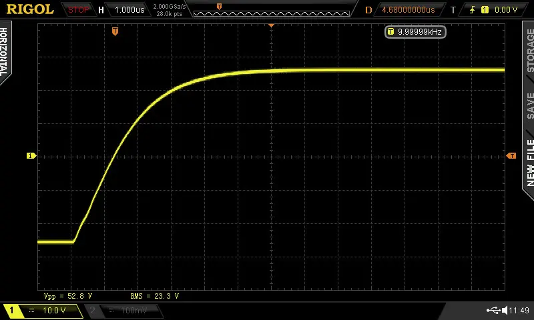Image resolution: width=534 pixels, height=320 pixels.
Task: Click the yellow channel 1 ground level marker
Action: [x=31, y=156]
